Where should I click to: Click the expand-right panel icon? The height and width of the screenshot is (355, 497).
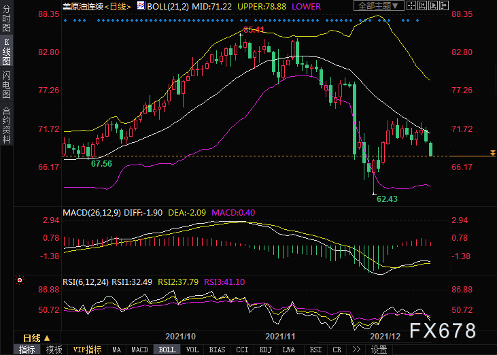(444, 5)
